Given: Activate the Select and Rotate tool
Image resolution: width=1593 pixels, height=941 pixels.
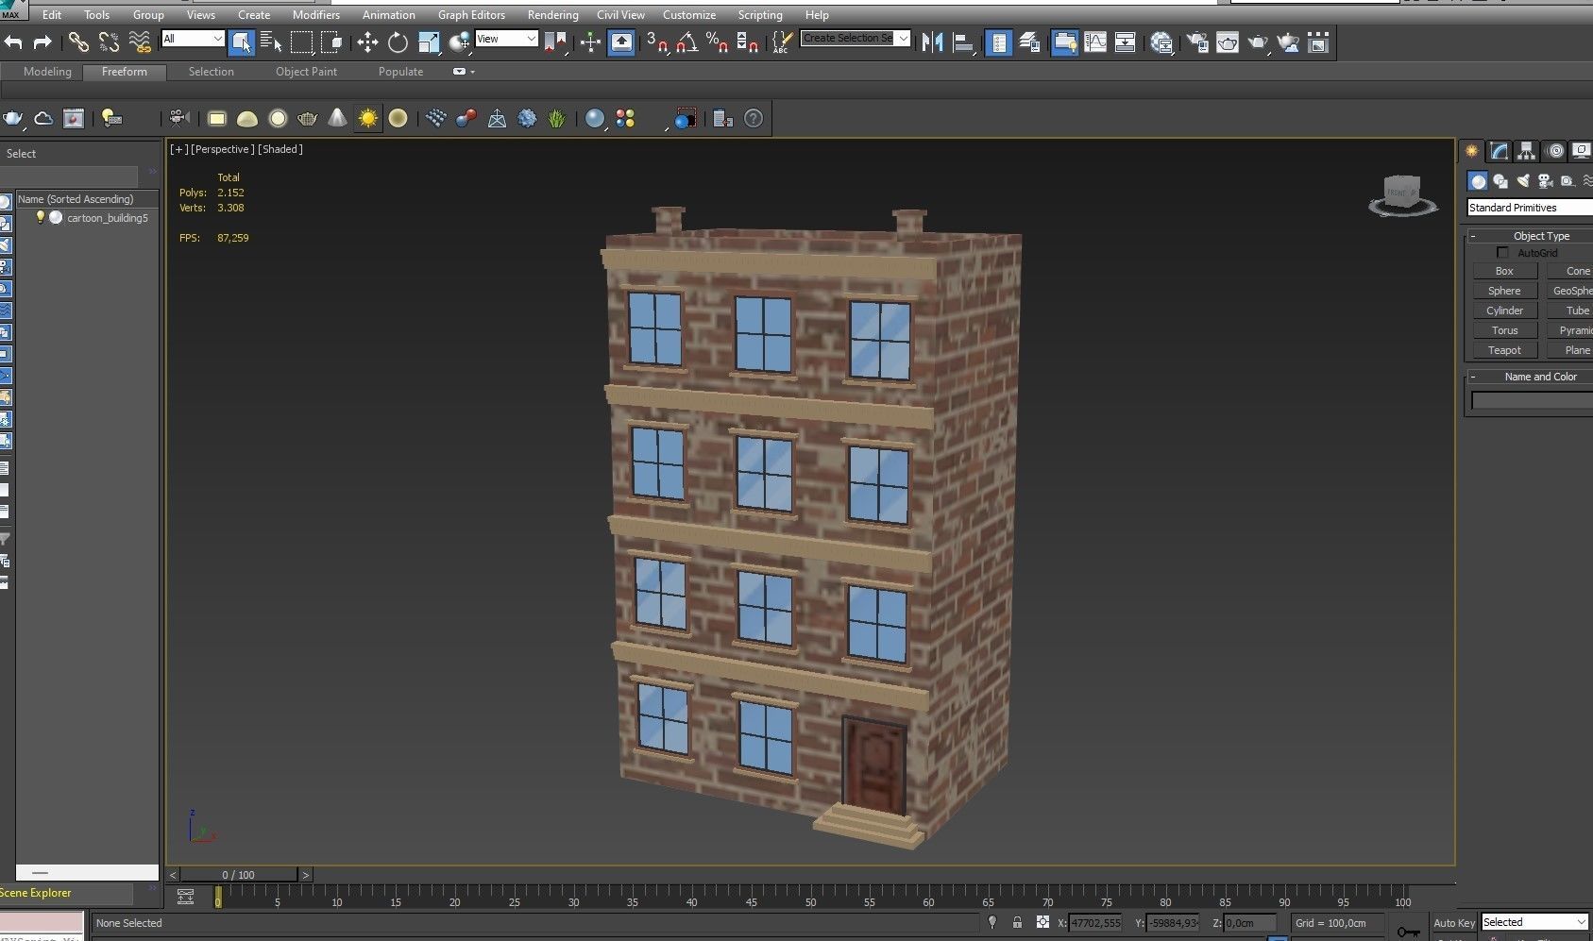Looking at the screenshot, I should (398, 42).
